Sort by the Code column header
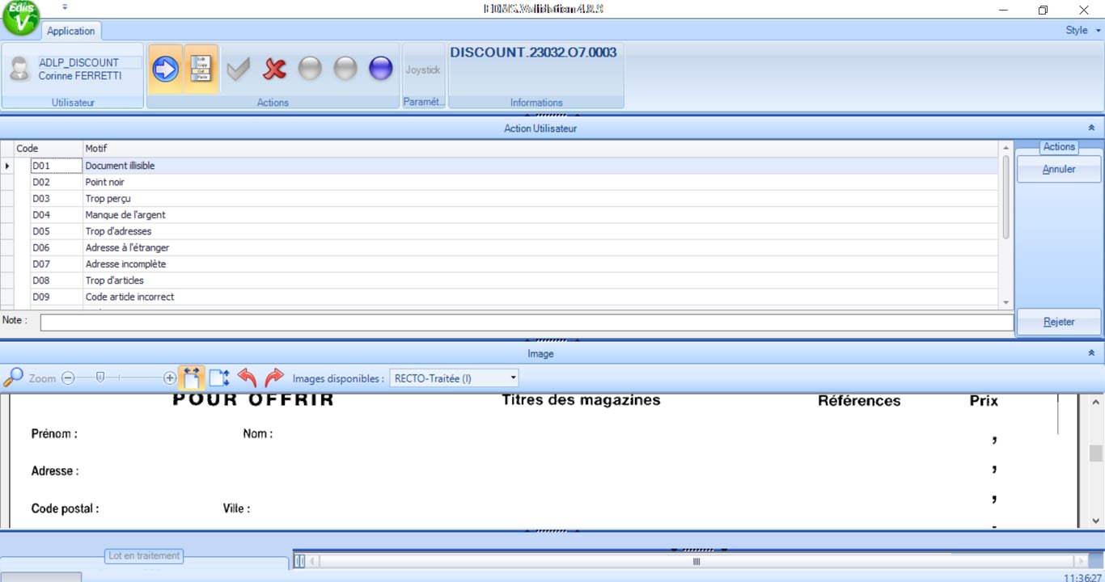The image size is (1105, 582). click(49, 149)
